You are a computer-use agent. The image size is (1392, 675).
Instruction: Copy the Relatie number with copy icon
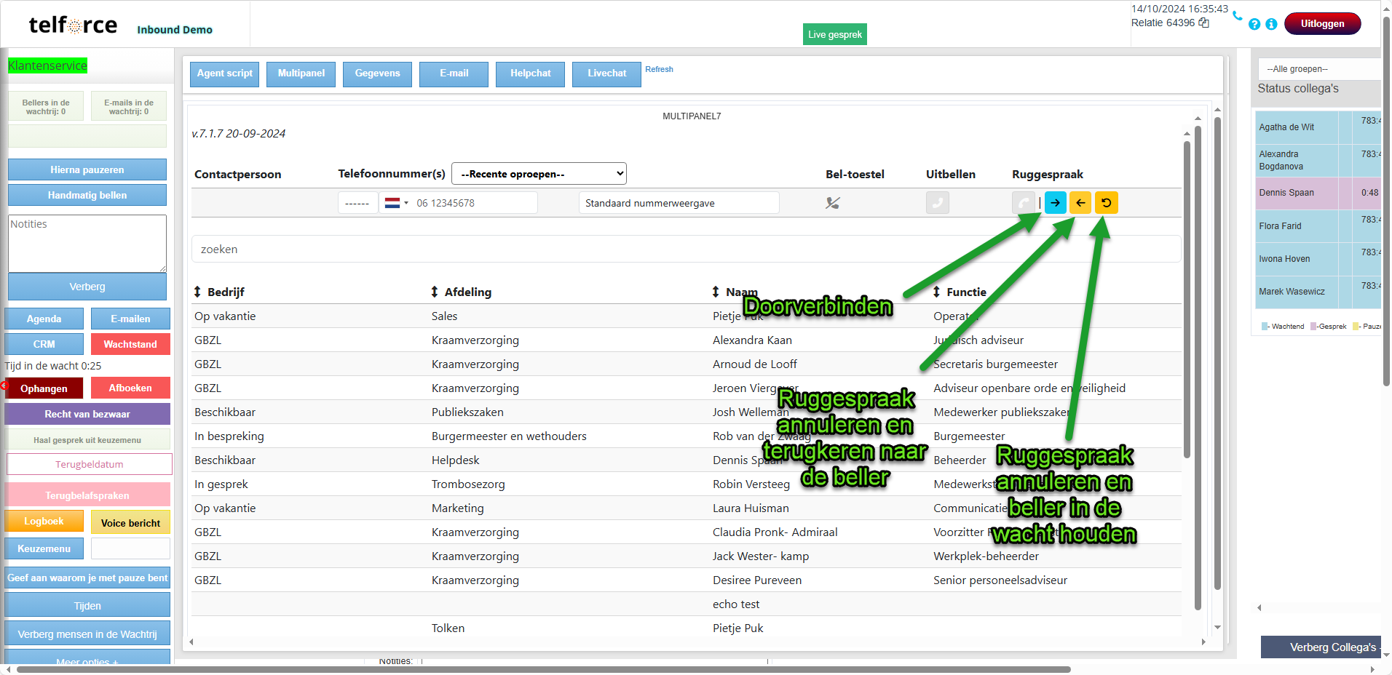tap(1204, 23)
